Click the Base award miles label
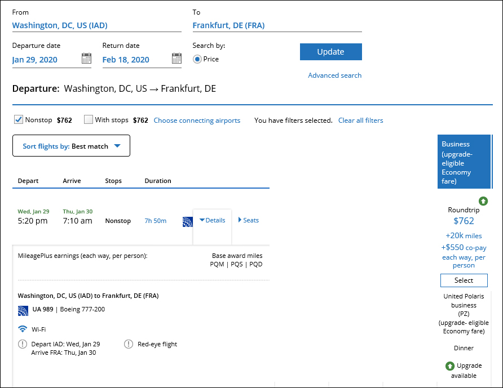Screen dimensions: 503x388 point(237,256)
